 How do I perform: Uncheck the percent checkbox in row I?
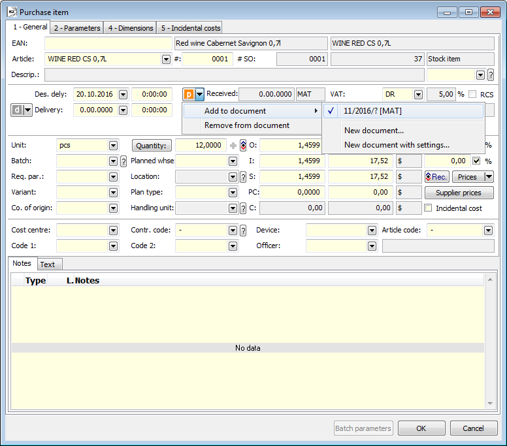(x=476, y=161)
